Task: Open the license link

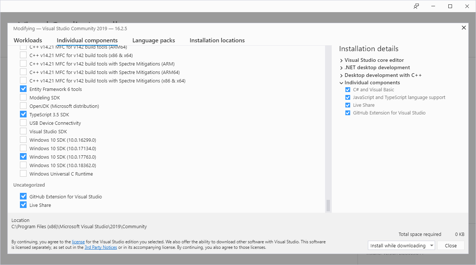Action: (78, 242)
